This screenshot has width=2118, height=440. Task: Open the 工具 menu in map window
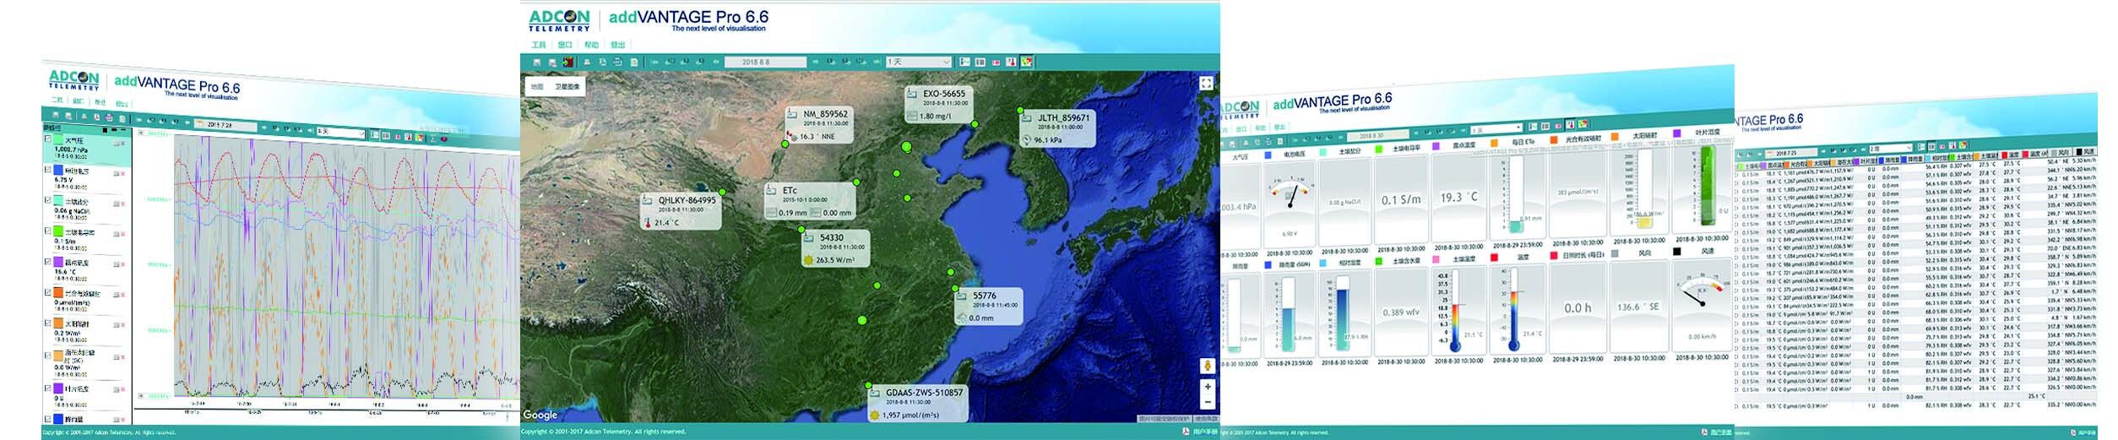point(538,45)
